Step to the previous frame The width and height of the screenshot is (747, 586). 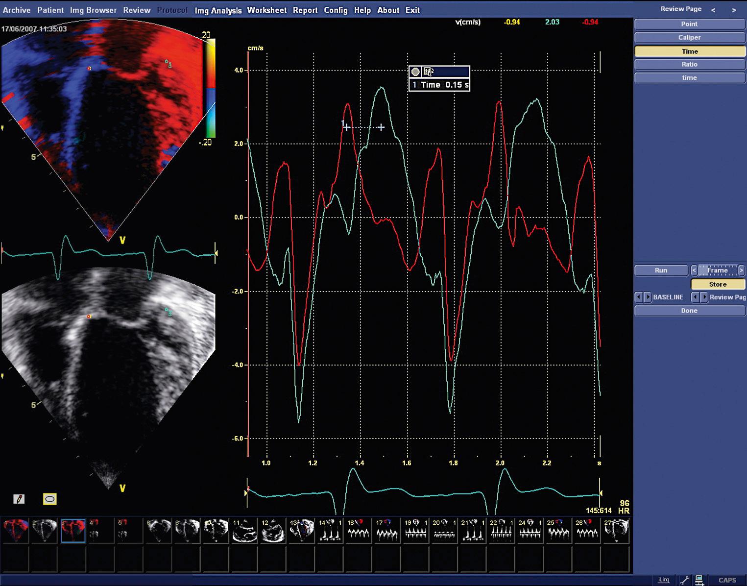[x=694, y=270]
